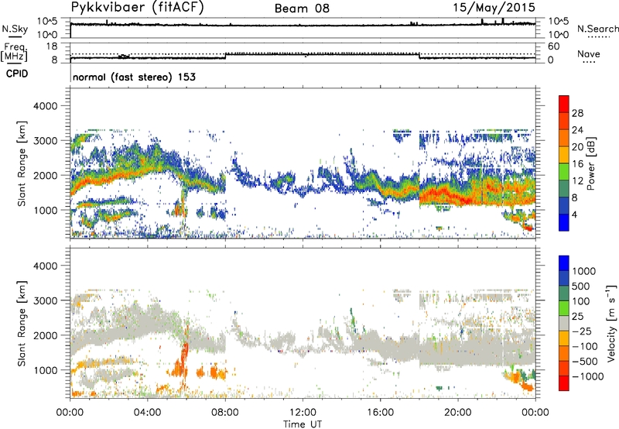
Task: Click the CPID label
Action: point(17,74)
